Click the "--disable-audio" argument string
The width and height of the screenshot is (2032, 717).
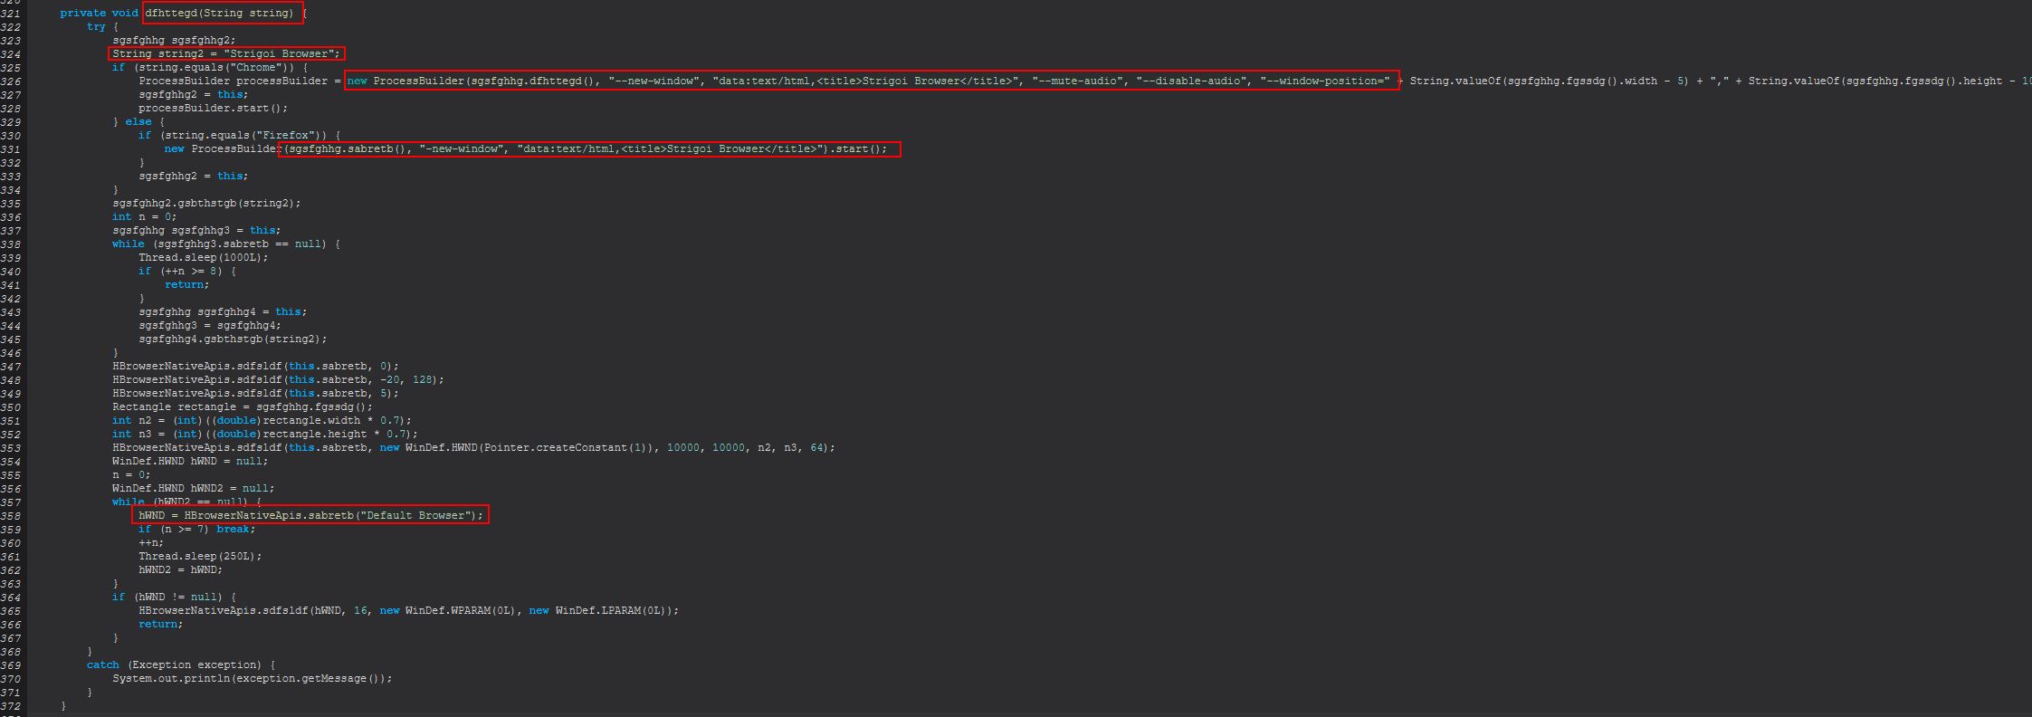point(1191,81)
